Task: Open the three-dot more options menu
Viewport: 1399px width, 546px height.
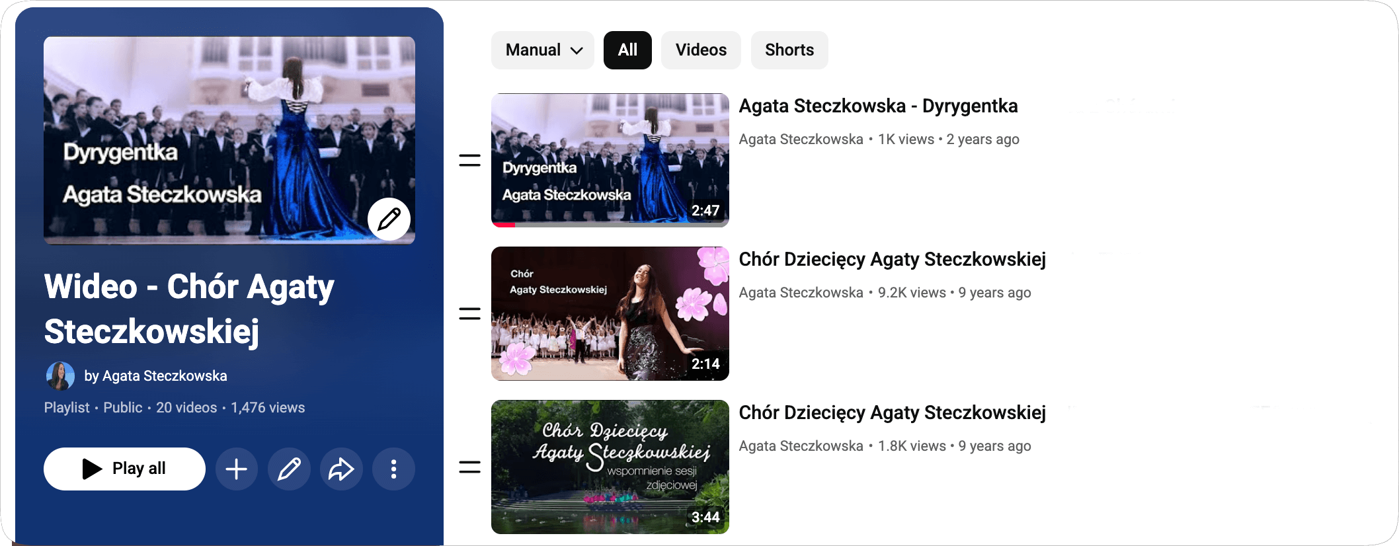Action: click(393, 469)
